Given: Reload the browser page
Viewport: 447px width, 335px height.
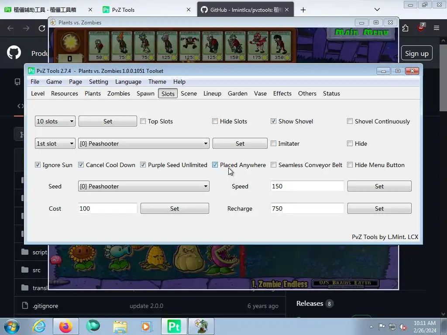Looking at the screenshot, I should pyautogui.click(x=42, y=28).
